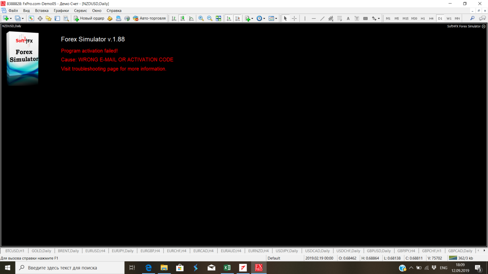Click the Новый ордер button

pyautogui.click(x=89, y=18)
